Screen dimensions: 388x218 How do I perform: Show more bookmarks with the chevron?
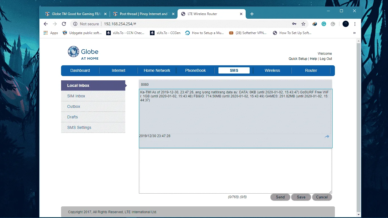coord(354,33)
